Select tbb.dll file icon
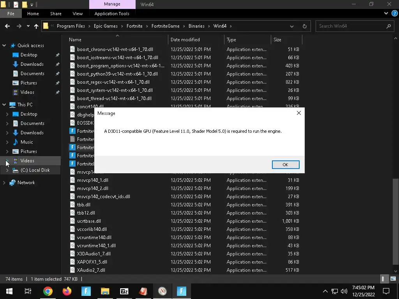Screen dimensions: 399x299 coord(72,205)
